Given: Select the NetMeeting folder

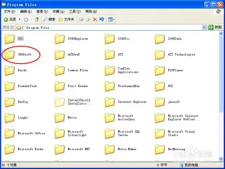Looking at the screenshot, I should pyautogui.click(x=170, y=149).
